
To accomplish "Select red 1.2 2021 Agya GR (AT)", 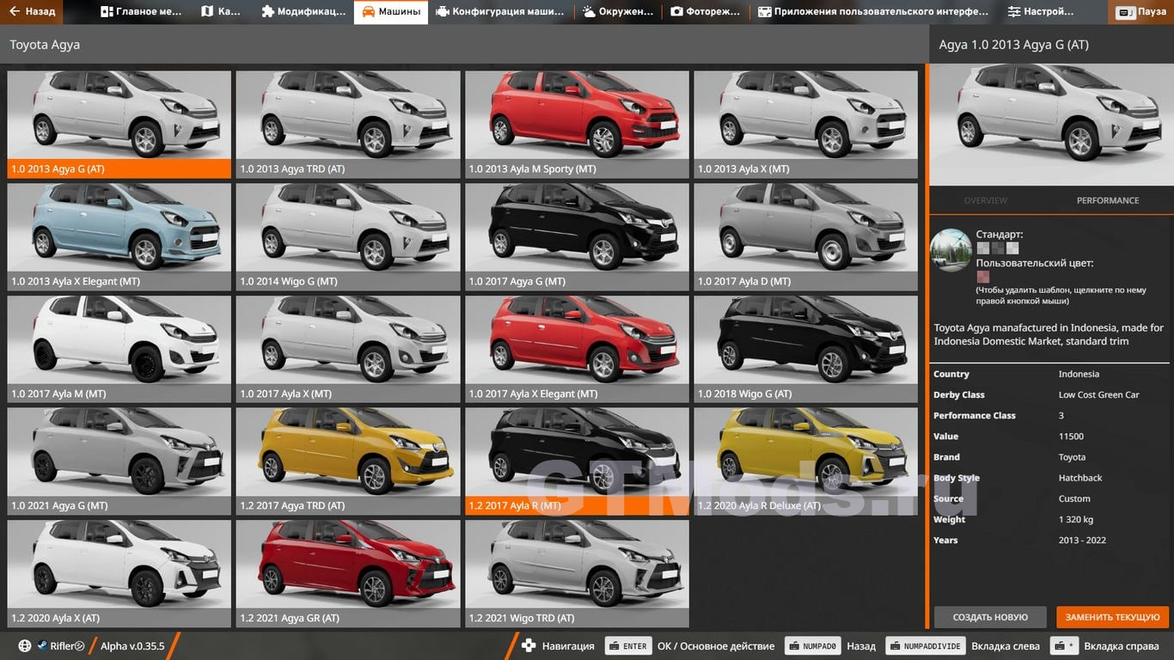I will 348,574.
